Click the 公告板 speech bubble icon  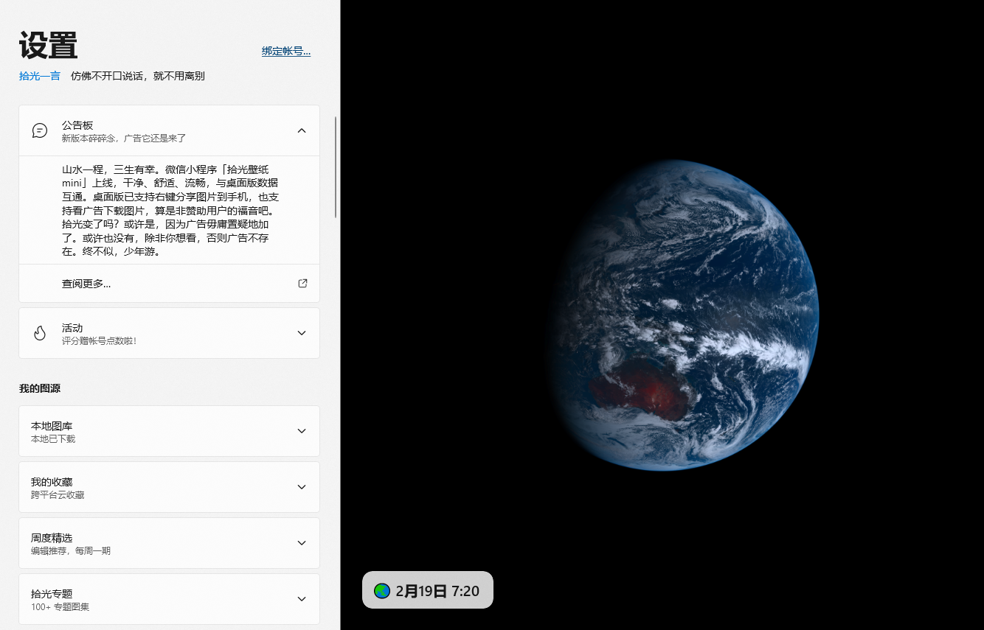(x=40, y=130)
